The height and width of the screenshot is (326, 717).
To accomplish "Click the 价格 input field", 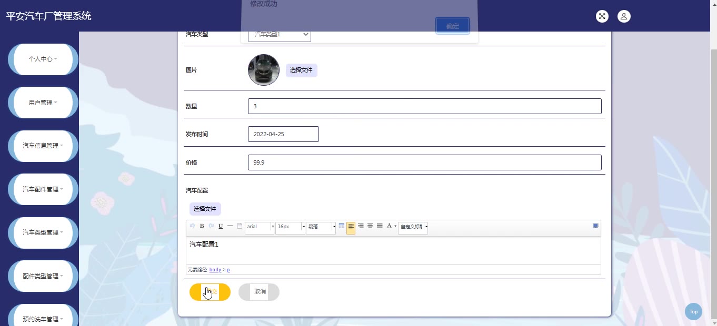I will pos(424,162).
